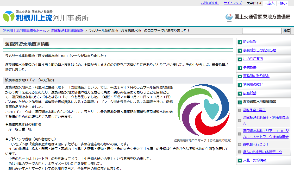
Task: Click the arrow icon beside 広報活動
Action: 240,93
